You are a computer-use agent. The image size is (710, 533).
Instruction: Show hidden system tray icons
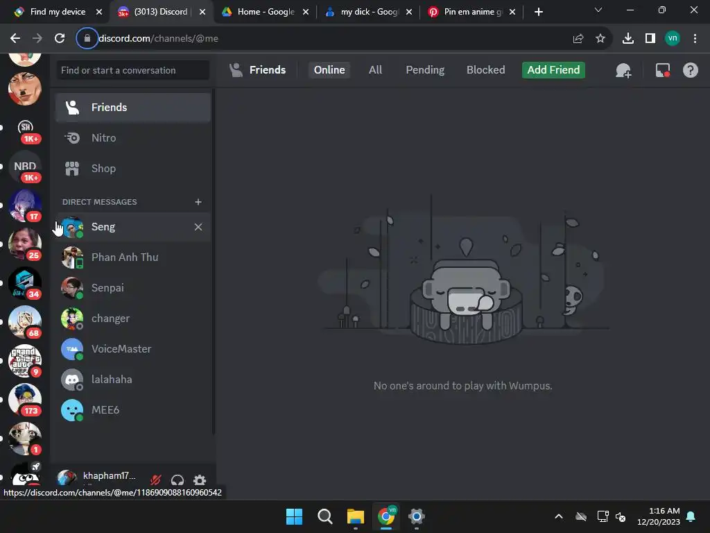point(559,516)
